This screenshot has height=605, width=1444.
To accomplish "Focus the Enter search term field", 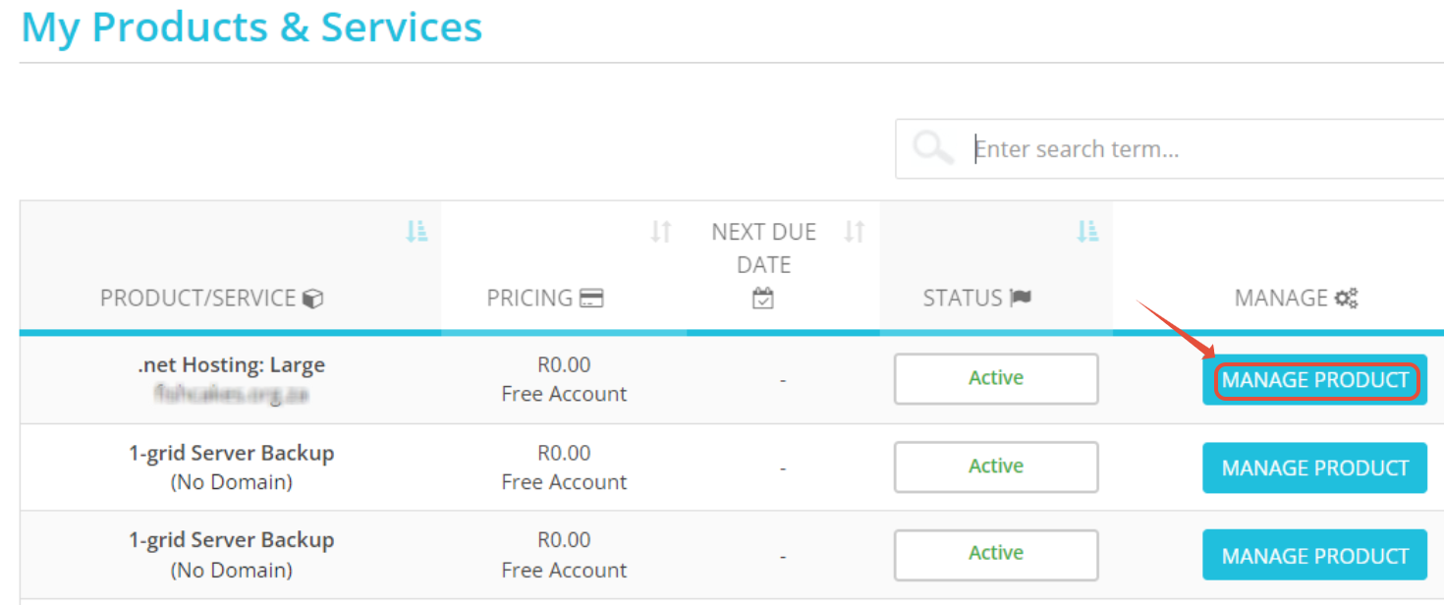I will 1203,149.
